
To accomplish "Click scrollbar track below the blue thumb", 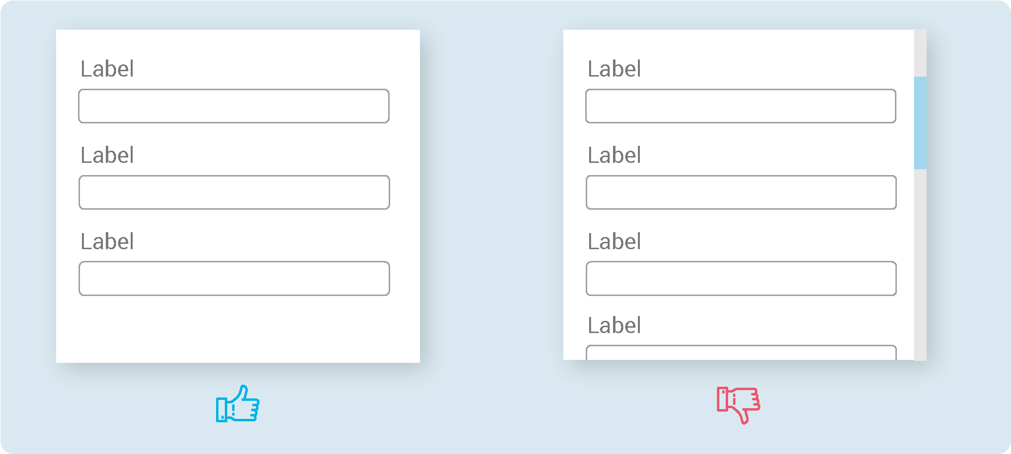I will pos(920,265).
